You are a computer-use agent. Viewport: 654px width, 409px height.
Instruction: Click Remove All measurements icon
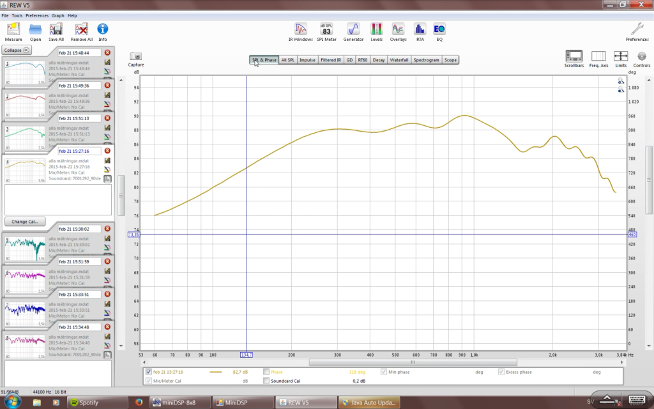[81, 32]
